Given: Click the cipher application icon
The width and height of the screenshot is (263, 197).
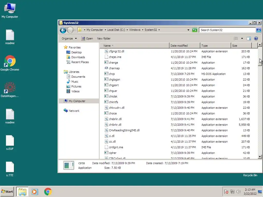Looking at the screenshot, I should click(106, 153).
